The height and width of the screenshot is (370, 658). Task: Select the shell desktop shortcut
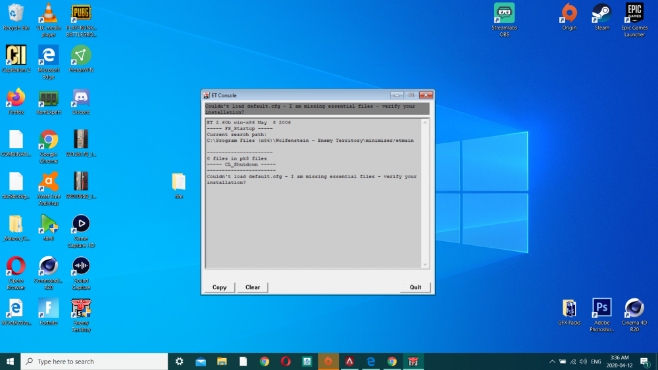tap(49, 227)
